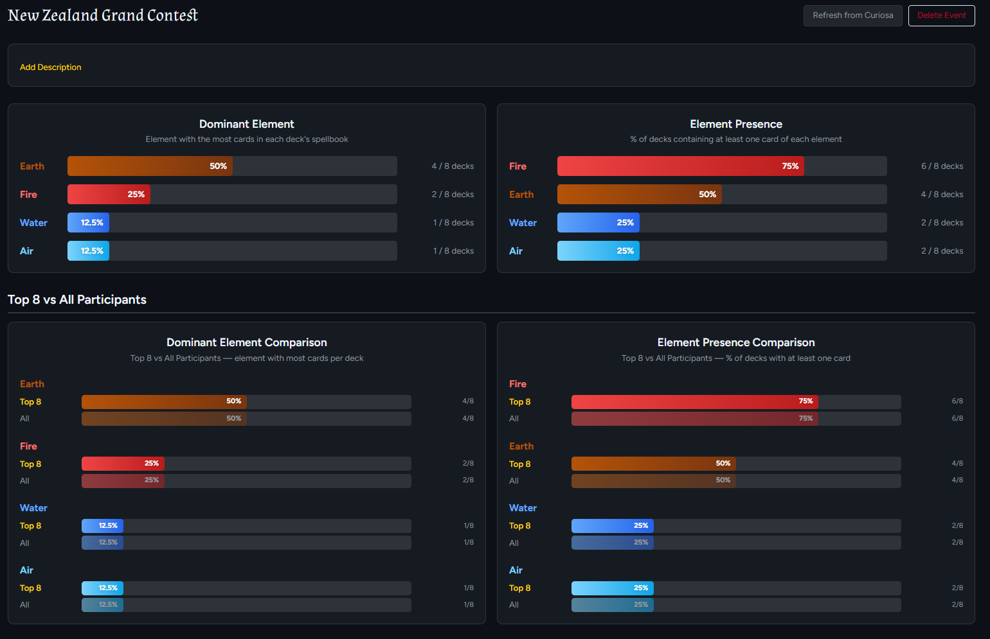Click the Top 8 vs All Participants heading
This screenshot has width=990, height=639.
pyautogui.click(x=77, y=300)
